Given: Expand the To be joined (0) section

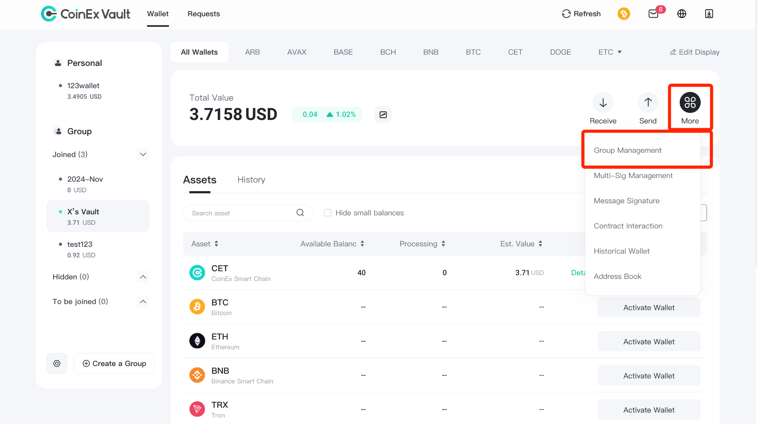Looking at the screenshot, I should click(x=143, y=301).
